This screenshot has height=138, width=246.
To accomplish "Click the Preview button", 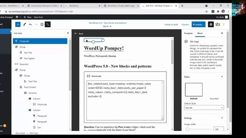I will point(185,25).
